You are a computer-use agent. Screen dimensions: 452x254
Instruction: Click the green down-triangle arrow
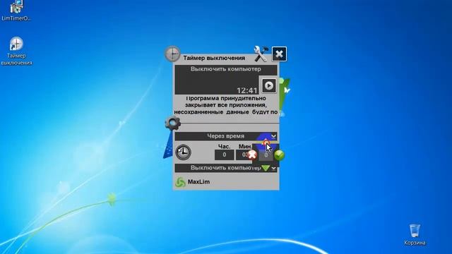[266, 168]
